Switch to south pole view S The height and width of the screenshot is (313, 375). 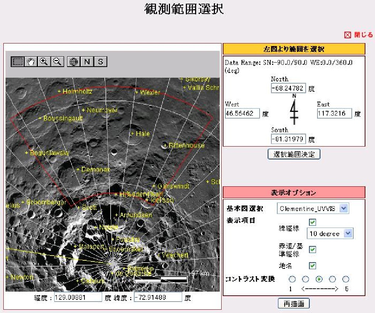click(100, 61)
